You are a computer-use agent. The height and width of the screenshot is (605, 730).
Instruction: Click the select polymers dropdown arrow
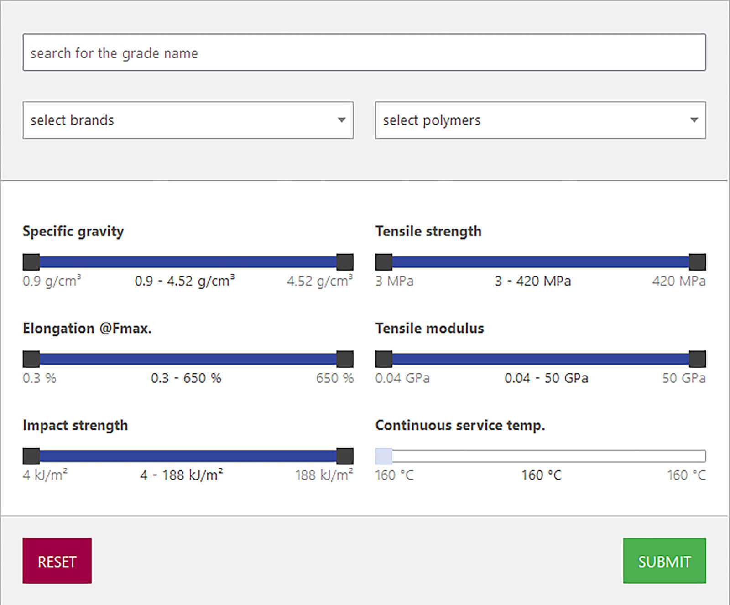694,120
